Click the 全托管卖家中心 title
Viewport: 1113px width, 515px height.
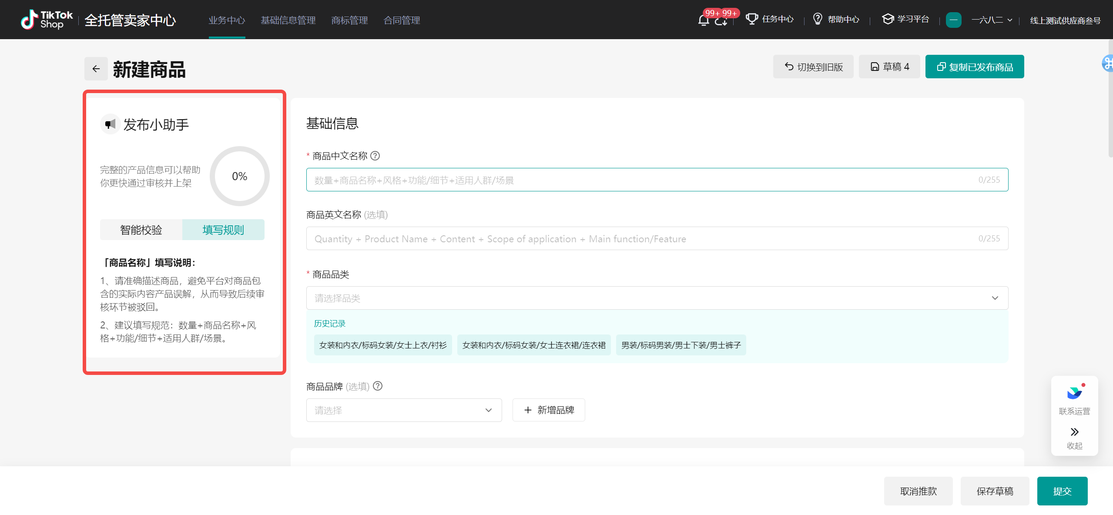(x=130, y=20)
